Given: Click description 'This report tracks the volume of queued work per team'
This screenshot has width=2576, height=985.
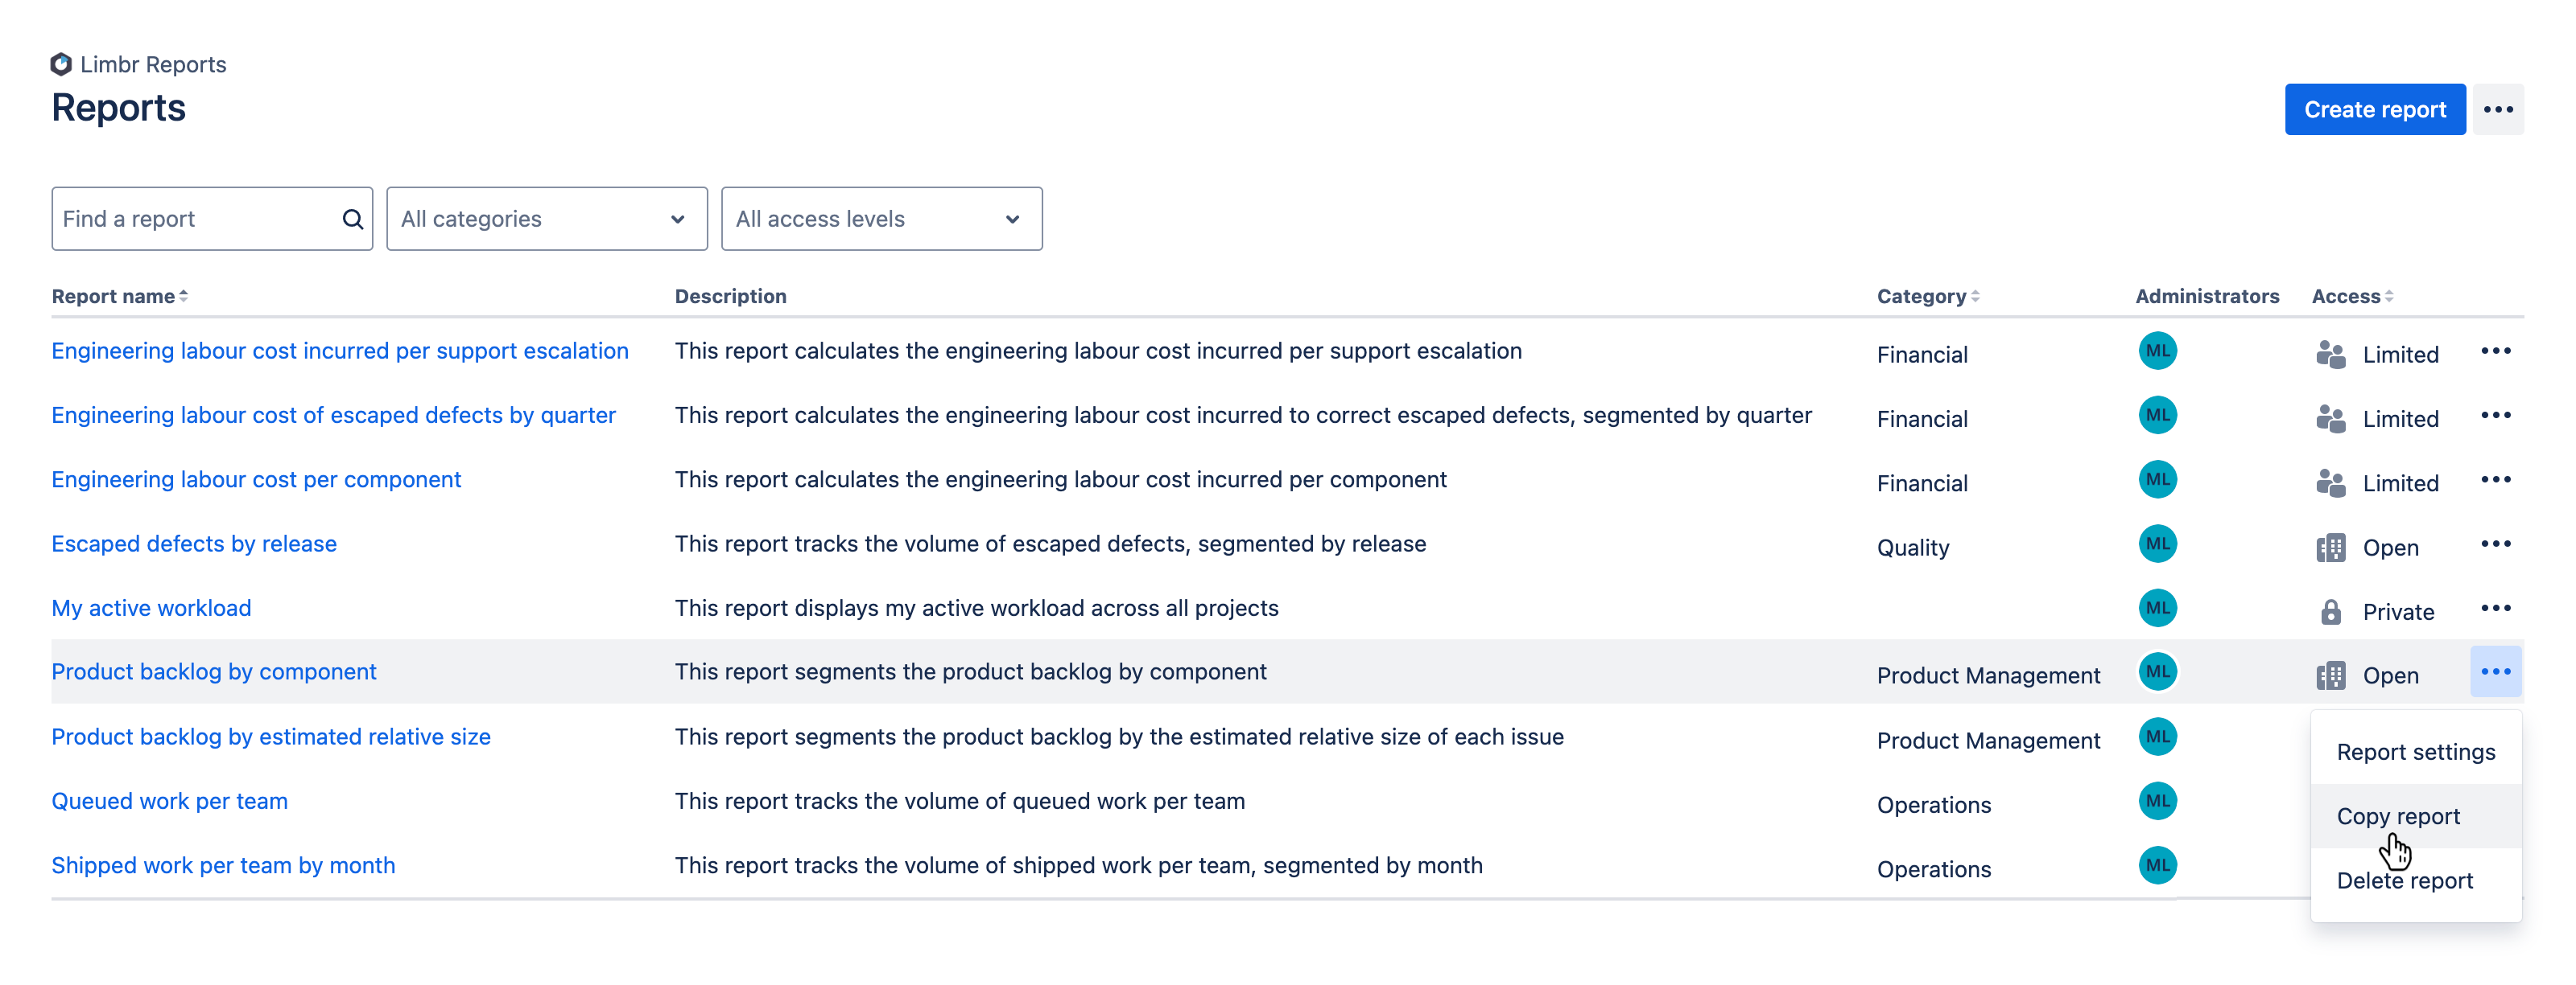Looking at the screenshot, I should pyautogui.click(x=959, y=801).
